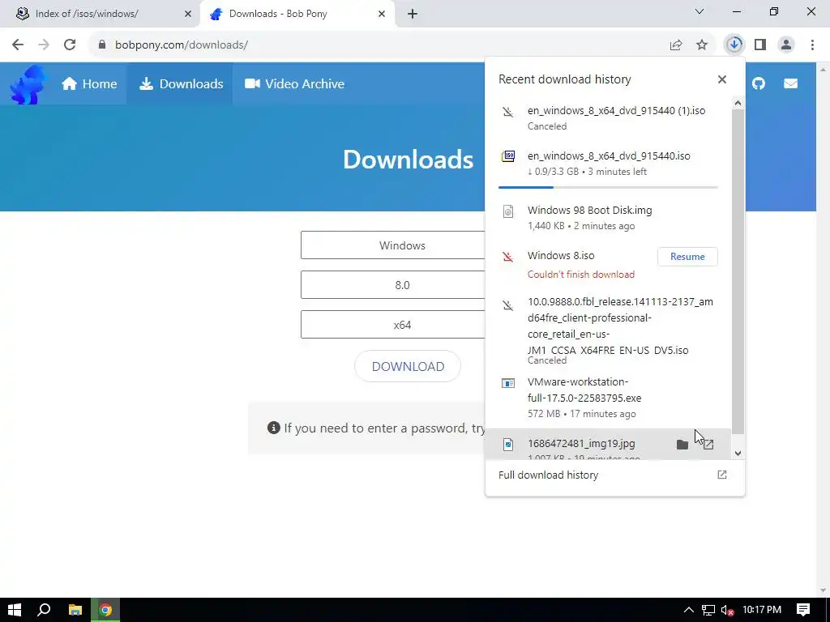Click the Full download history external icon
The height and width of the screenshot is (622, 830).
722,475
